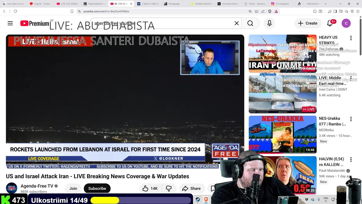
Task: Open the music note playlist icon
Action: tap(329, 11)
